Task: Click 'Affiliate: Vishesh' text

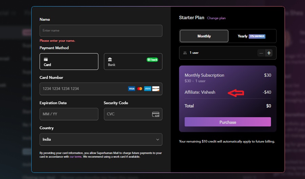Action: point(200,92)
